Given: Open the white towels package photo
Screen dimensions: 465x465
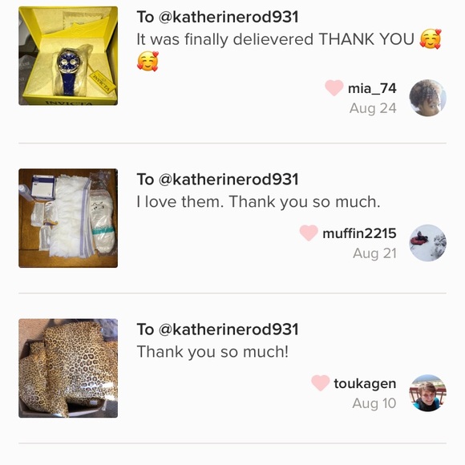Looking at the screenshot, I should [68, 218].
